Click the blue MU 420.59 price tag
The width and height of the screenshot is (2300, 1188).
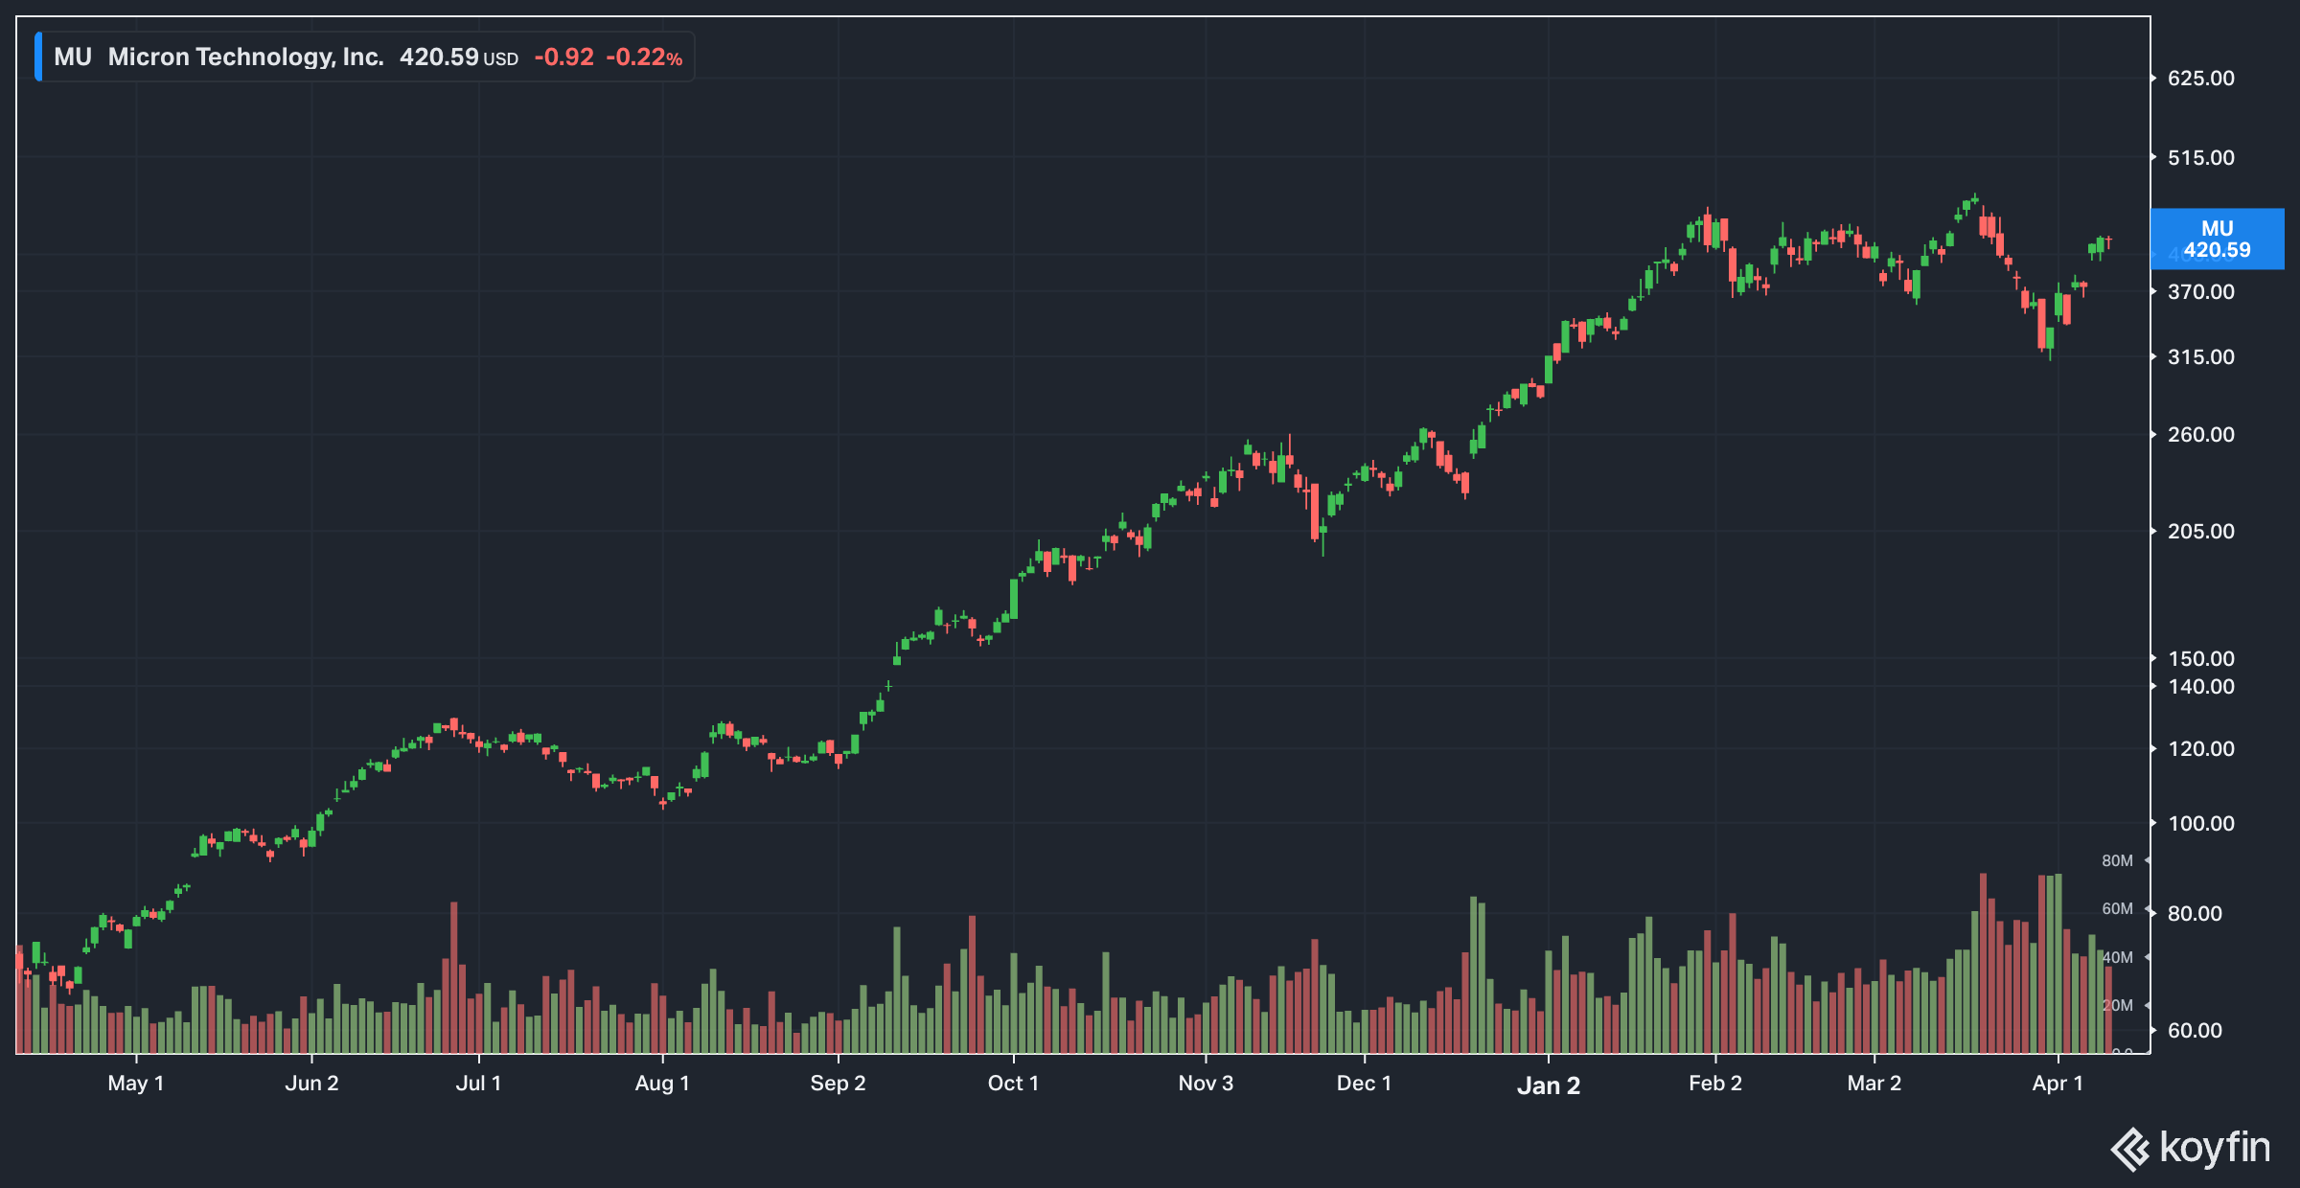tap(2217, 240)
